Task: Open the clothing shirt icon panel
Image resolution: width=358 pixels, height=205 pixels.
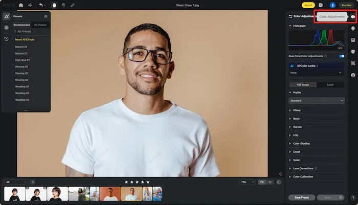Action: 353,52
